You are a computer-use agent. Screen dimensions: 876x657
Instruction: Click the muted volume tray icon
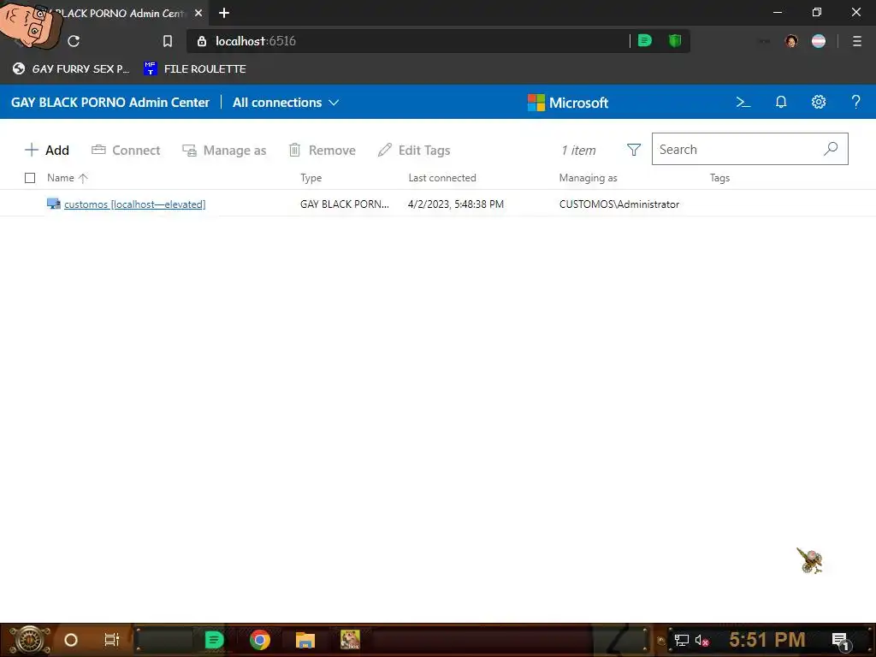702,640
